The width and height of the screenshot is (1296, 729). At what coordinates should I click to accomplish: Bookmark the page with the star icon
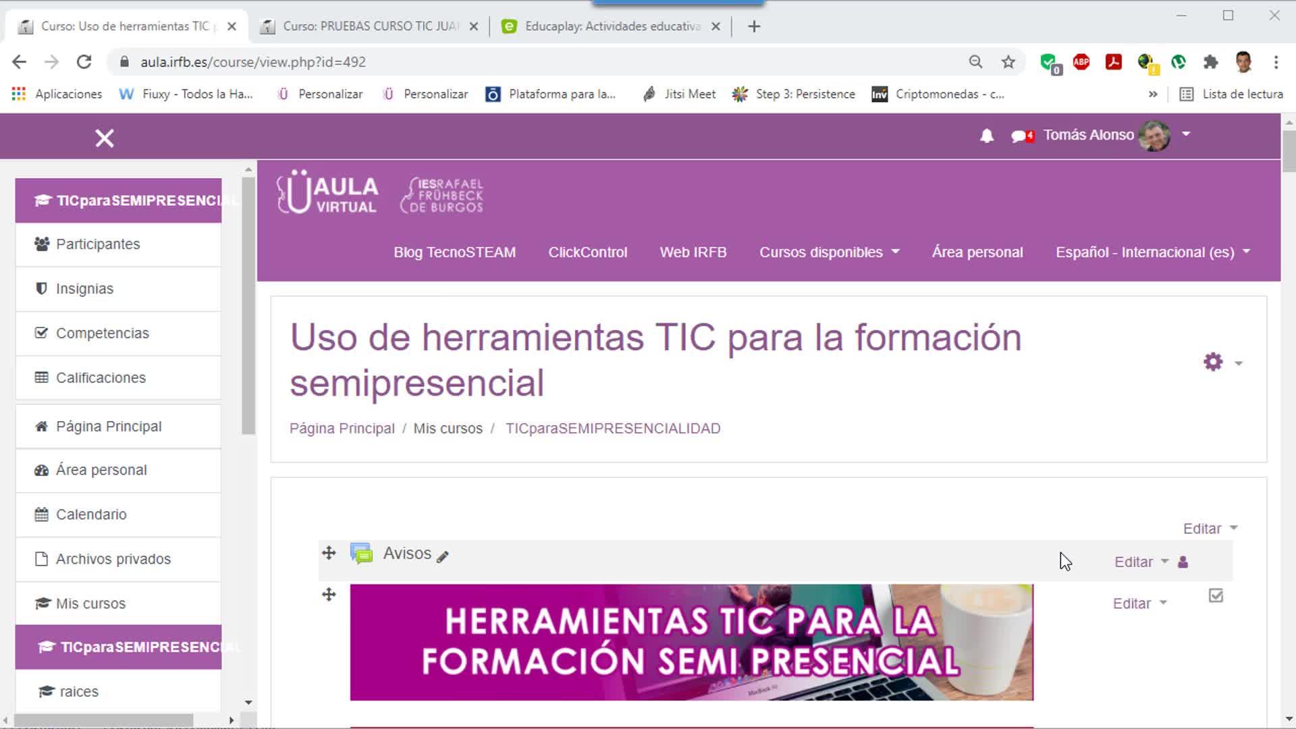1008,62
